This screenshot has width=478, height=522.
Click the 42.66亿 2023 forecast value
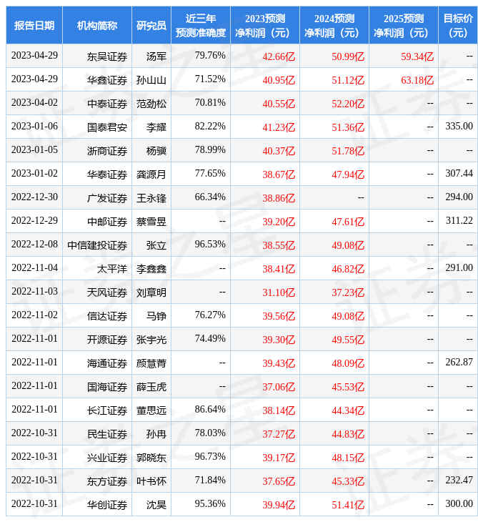(x=279, y=56)
